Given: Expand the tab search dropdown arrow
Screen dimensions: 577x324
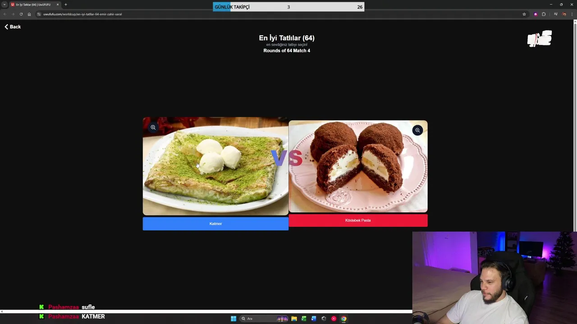Looking at the screenshot, I should click(x=4, y=4).
